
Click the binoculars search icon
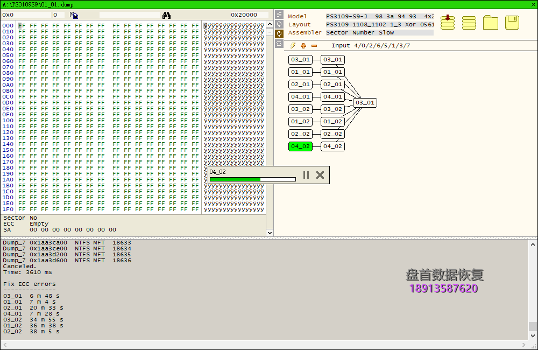pos(166,15)
